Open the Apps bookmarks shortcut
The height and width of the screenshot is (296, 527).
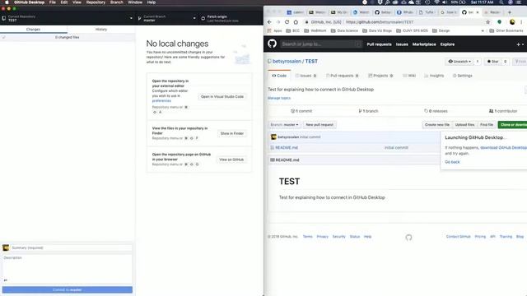pos(274,30)
